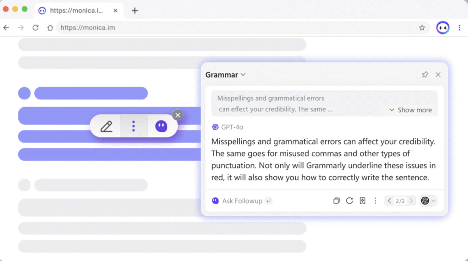Copy the corrected text with copy icon
The height and width of the screenshot is (261, 468).
pos(336,201)
